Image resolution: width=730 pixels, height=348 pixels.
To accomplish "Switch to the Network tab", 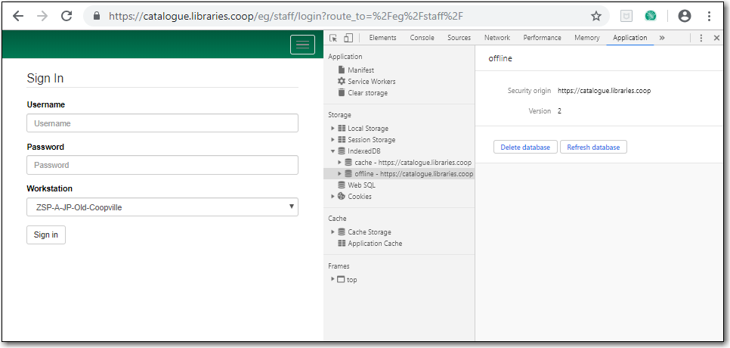I will pos(496,38).
